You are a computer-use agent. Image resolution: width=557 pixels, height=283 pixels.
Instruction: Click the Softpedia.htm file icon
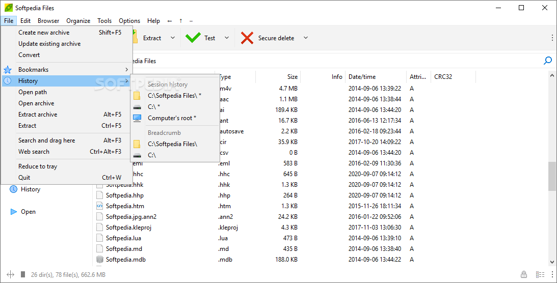click(x=100, y=206)
